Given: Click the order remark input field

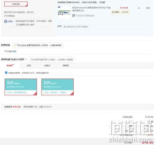Looking at the screenshot, I should pos(104,27).
